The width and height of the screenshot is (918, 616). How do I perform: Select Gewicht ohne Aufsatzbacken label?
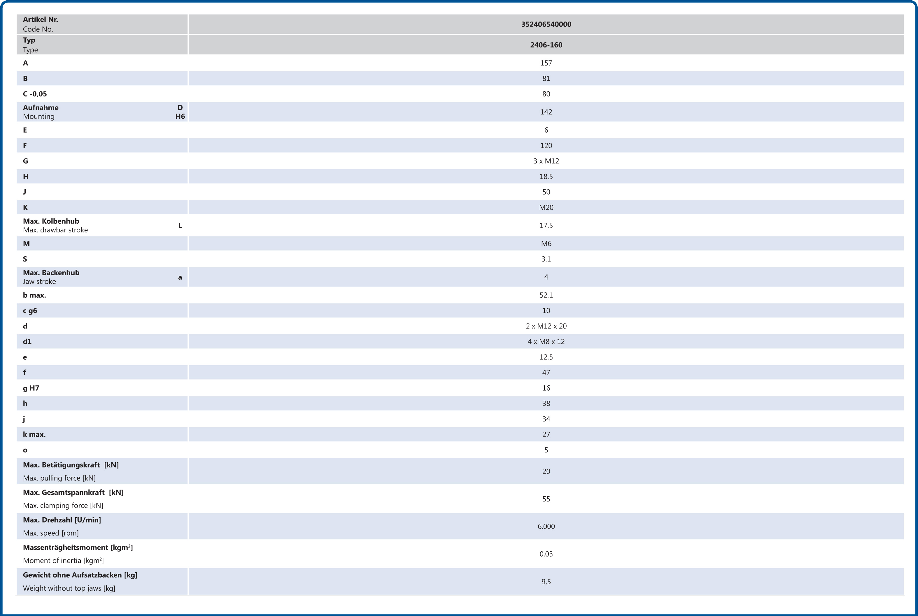coord(80,575)
